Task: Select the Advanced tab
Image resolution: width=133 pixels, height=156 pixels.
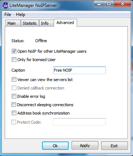Action: [x=65, y=23]
